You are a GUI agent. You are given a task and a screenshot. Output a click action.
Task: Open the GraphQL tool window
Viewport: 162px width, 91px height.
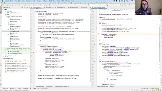click(26, 88)
